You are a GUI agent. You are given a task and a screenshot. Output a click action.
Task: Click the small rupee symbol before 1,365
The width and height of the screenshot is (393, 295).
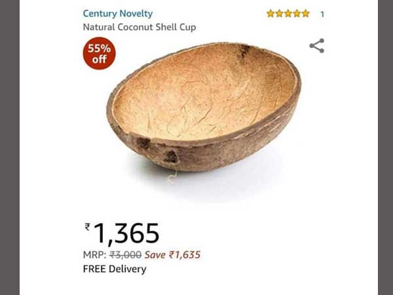(x=87, y=227)
